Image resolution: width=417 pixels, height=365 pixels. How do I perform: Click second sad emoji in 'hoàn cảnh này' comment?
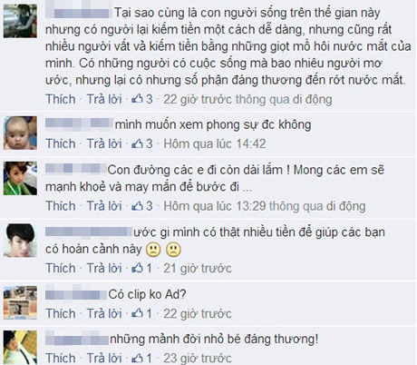(x=173, y=250)
